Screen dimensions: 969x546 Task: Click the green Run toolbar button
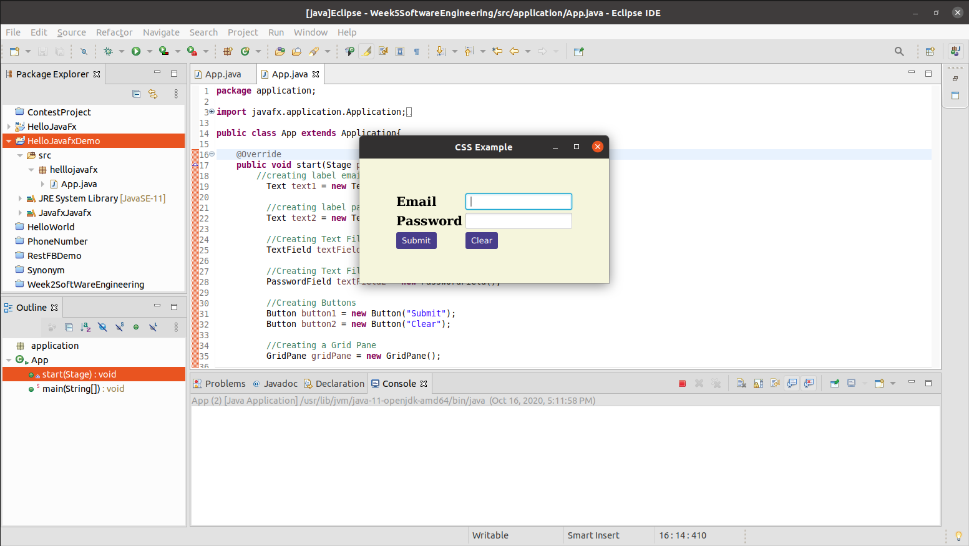click(136, 51)
